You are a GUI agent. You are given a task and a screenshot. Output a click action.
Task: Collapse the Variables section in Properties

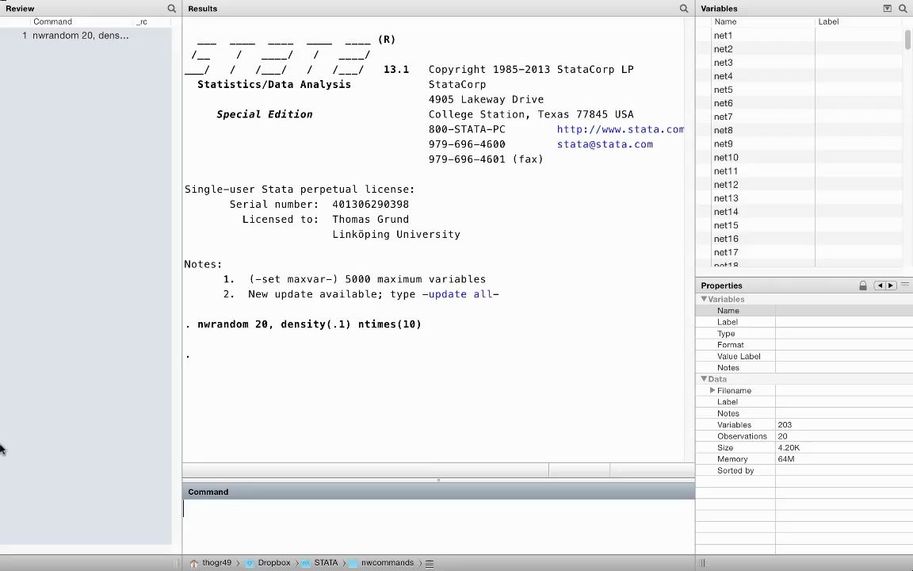tap(704, 299)
